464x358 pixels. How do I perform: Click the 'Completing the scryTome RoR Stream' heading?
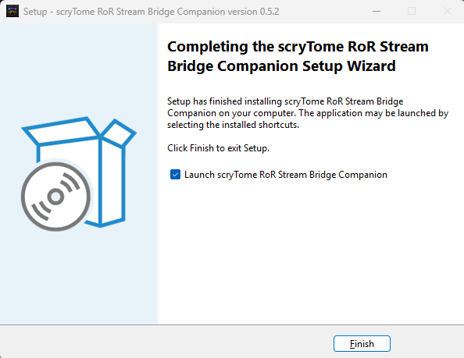(x=298, y=47)
